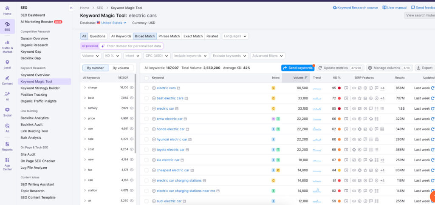The image size is (435, 205).
Task: Refresh metrics icon for hyundai electric car row
Action: (432, 140)
